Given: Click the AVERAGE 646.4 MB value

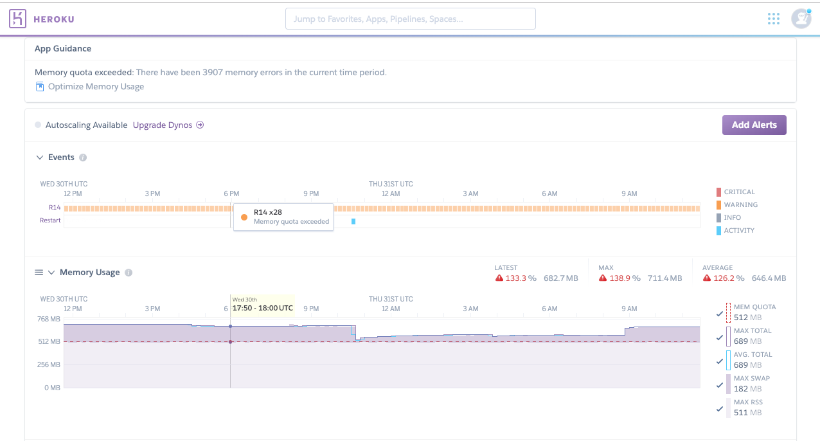Looking at the screenshot, I should coord(769,278).
